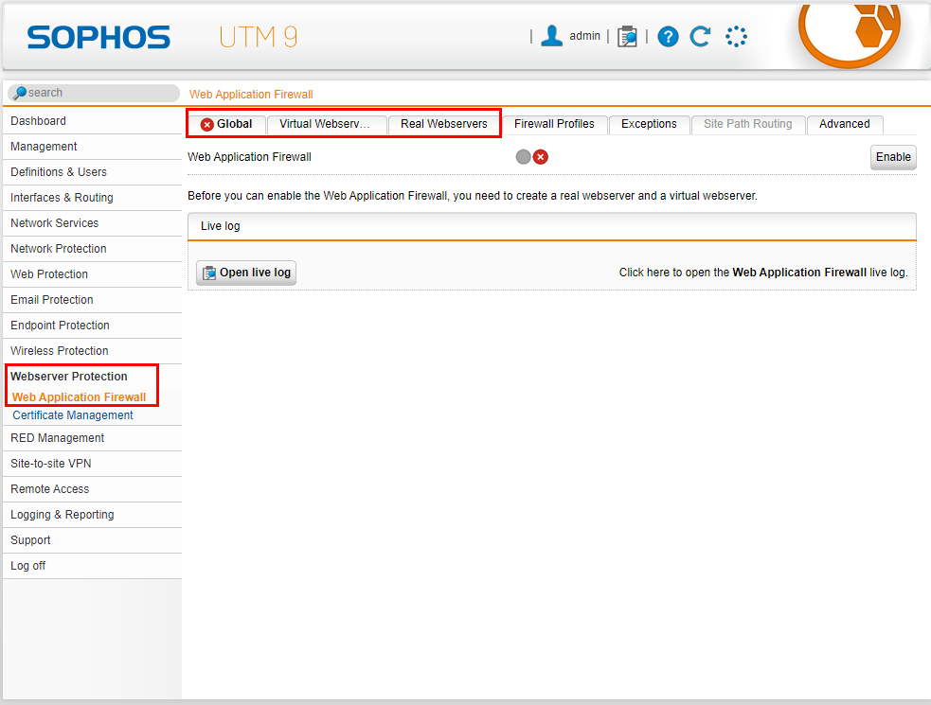The height and width of the screenshot is (705, 931).
Task: Open the Firewall Profiles tab
Action: pos(555,123)
